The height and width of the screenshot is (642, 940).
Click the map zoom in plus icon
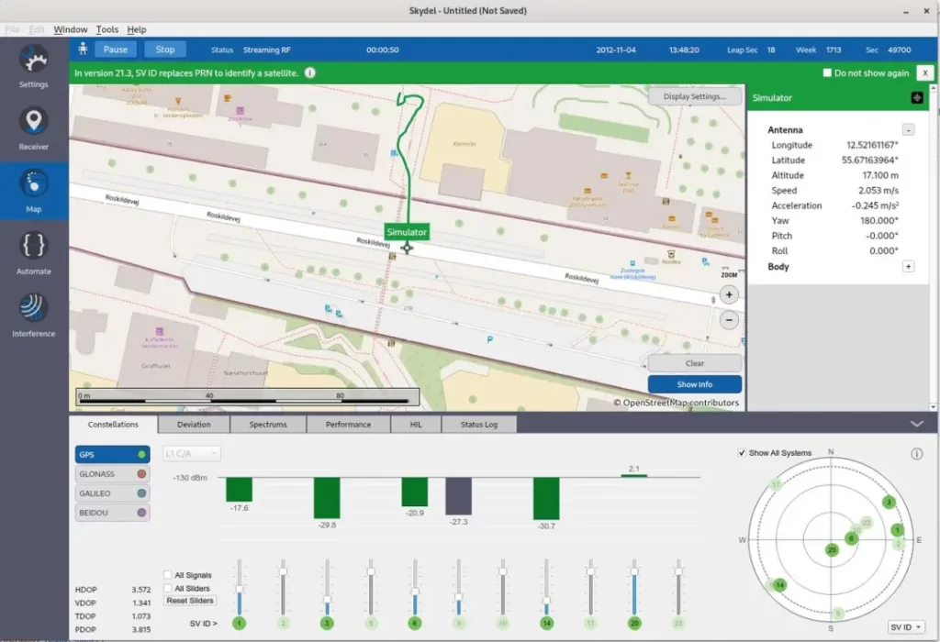[x=728, y=294]
